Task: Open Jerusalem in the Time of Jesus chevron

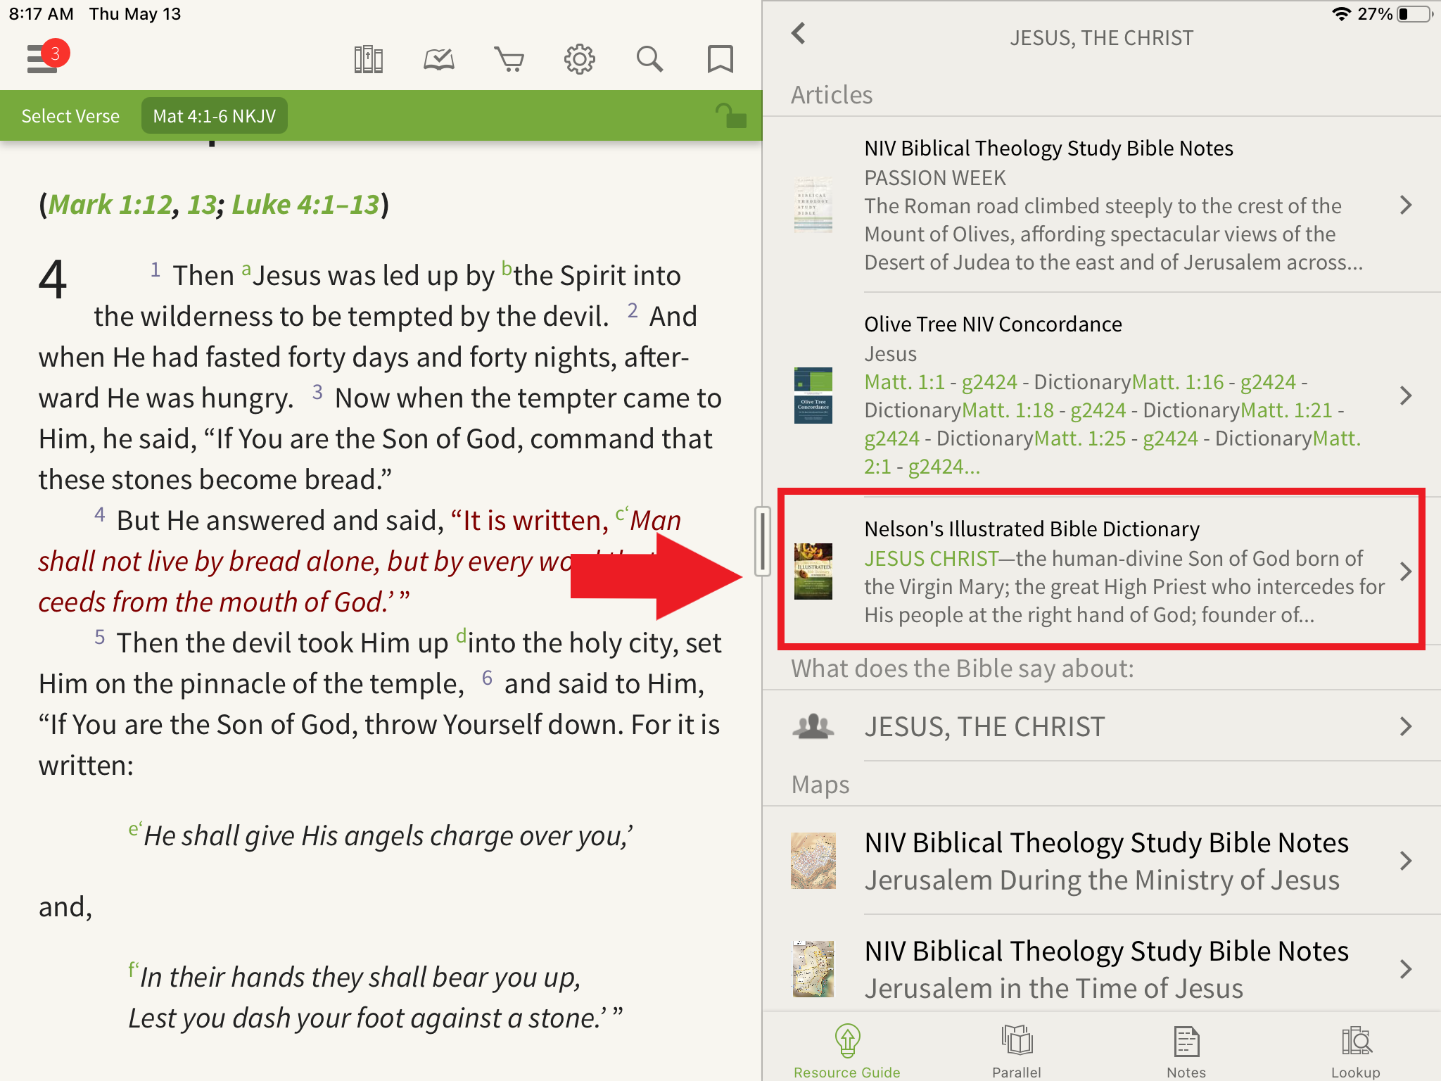Action: (x=1406, y=969)
